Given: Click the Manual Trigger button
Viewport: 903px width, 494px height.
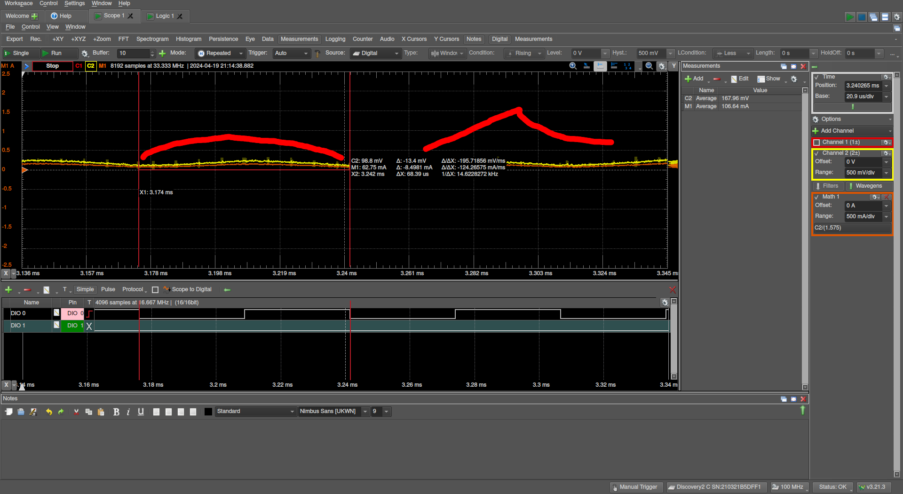Looking at the screenshot, I should 636,487.
